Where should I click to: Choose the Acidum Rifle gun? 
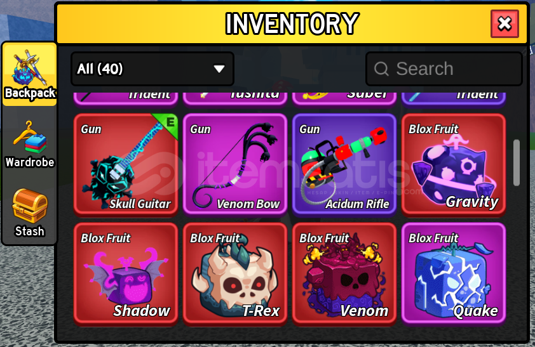coord(344,165)
